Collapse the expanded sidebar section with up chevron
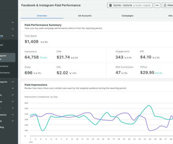The image size is (173, 144). click(13, 36)
